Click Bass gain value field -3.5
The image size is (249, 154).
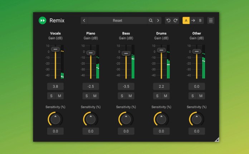pyautogui.click(x=126, y=86)
